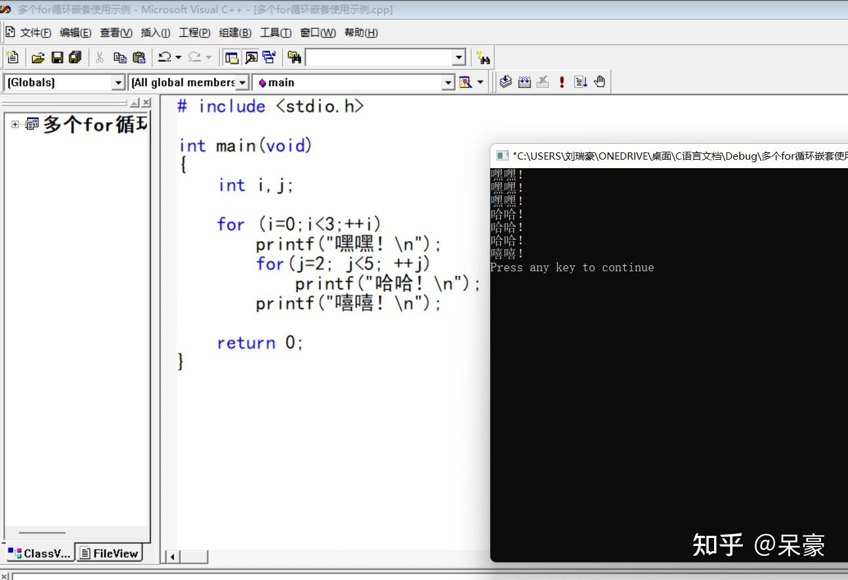The height and width of the screenshot is (580, 848).
Task: Open the 文件(F) menu
Action: (x=35, y=33)
